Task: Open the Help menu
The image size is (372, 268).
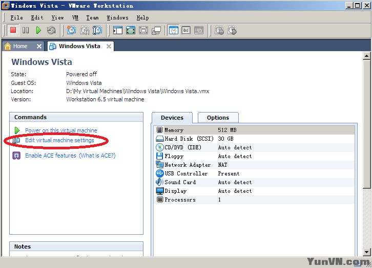Action: click(x=142, y=18)
